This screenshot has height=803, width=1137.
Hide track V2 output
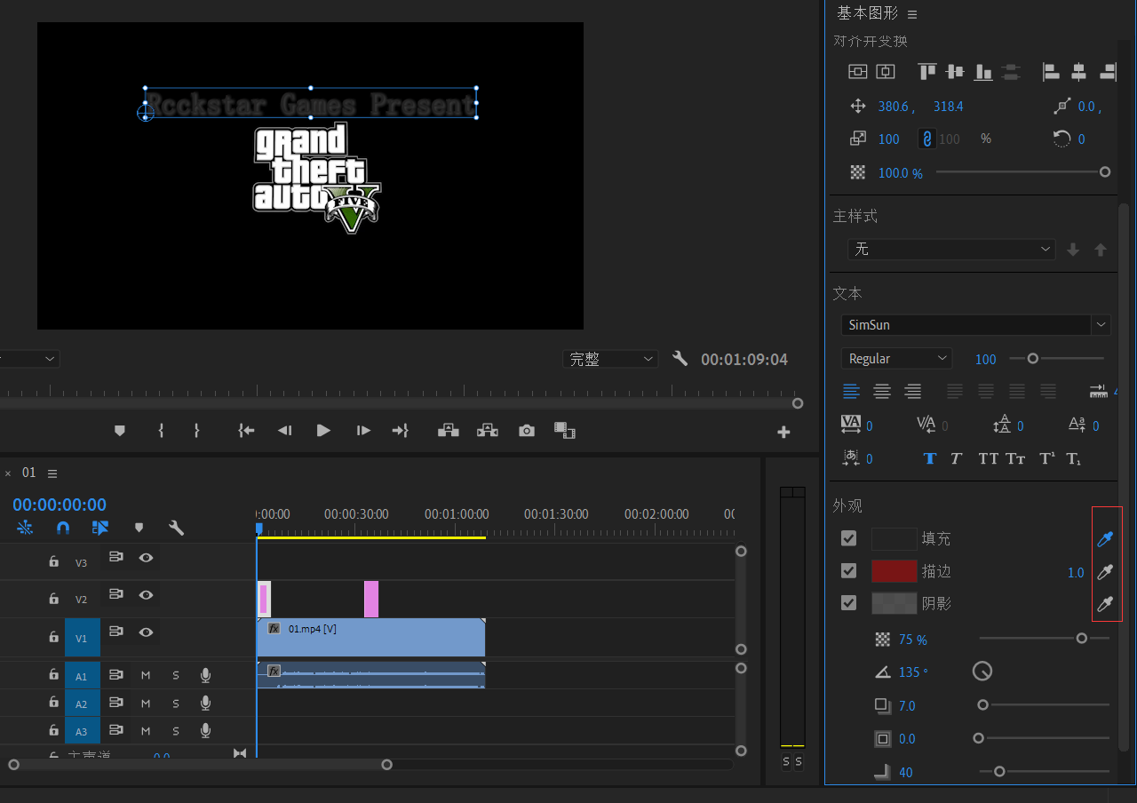[x=146, y=594]
